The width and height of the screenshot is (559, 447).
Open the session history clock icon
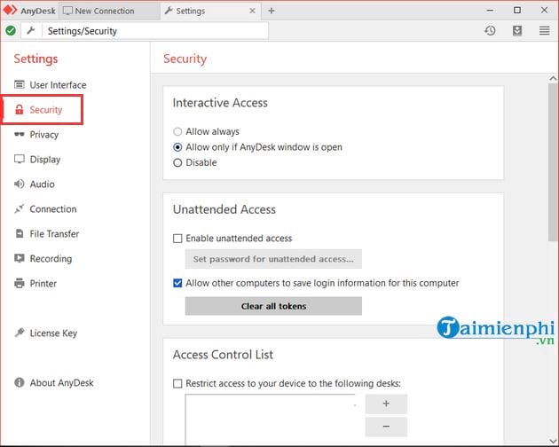[x=490, y=31]
